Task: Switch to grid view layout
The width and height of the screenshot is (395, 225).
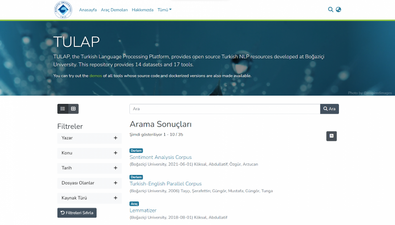Action: coord(73,109)
